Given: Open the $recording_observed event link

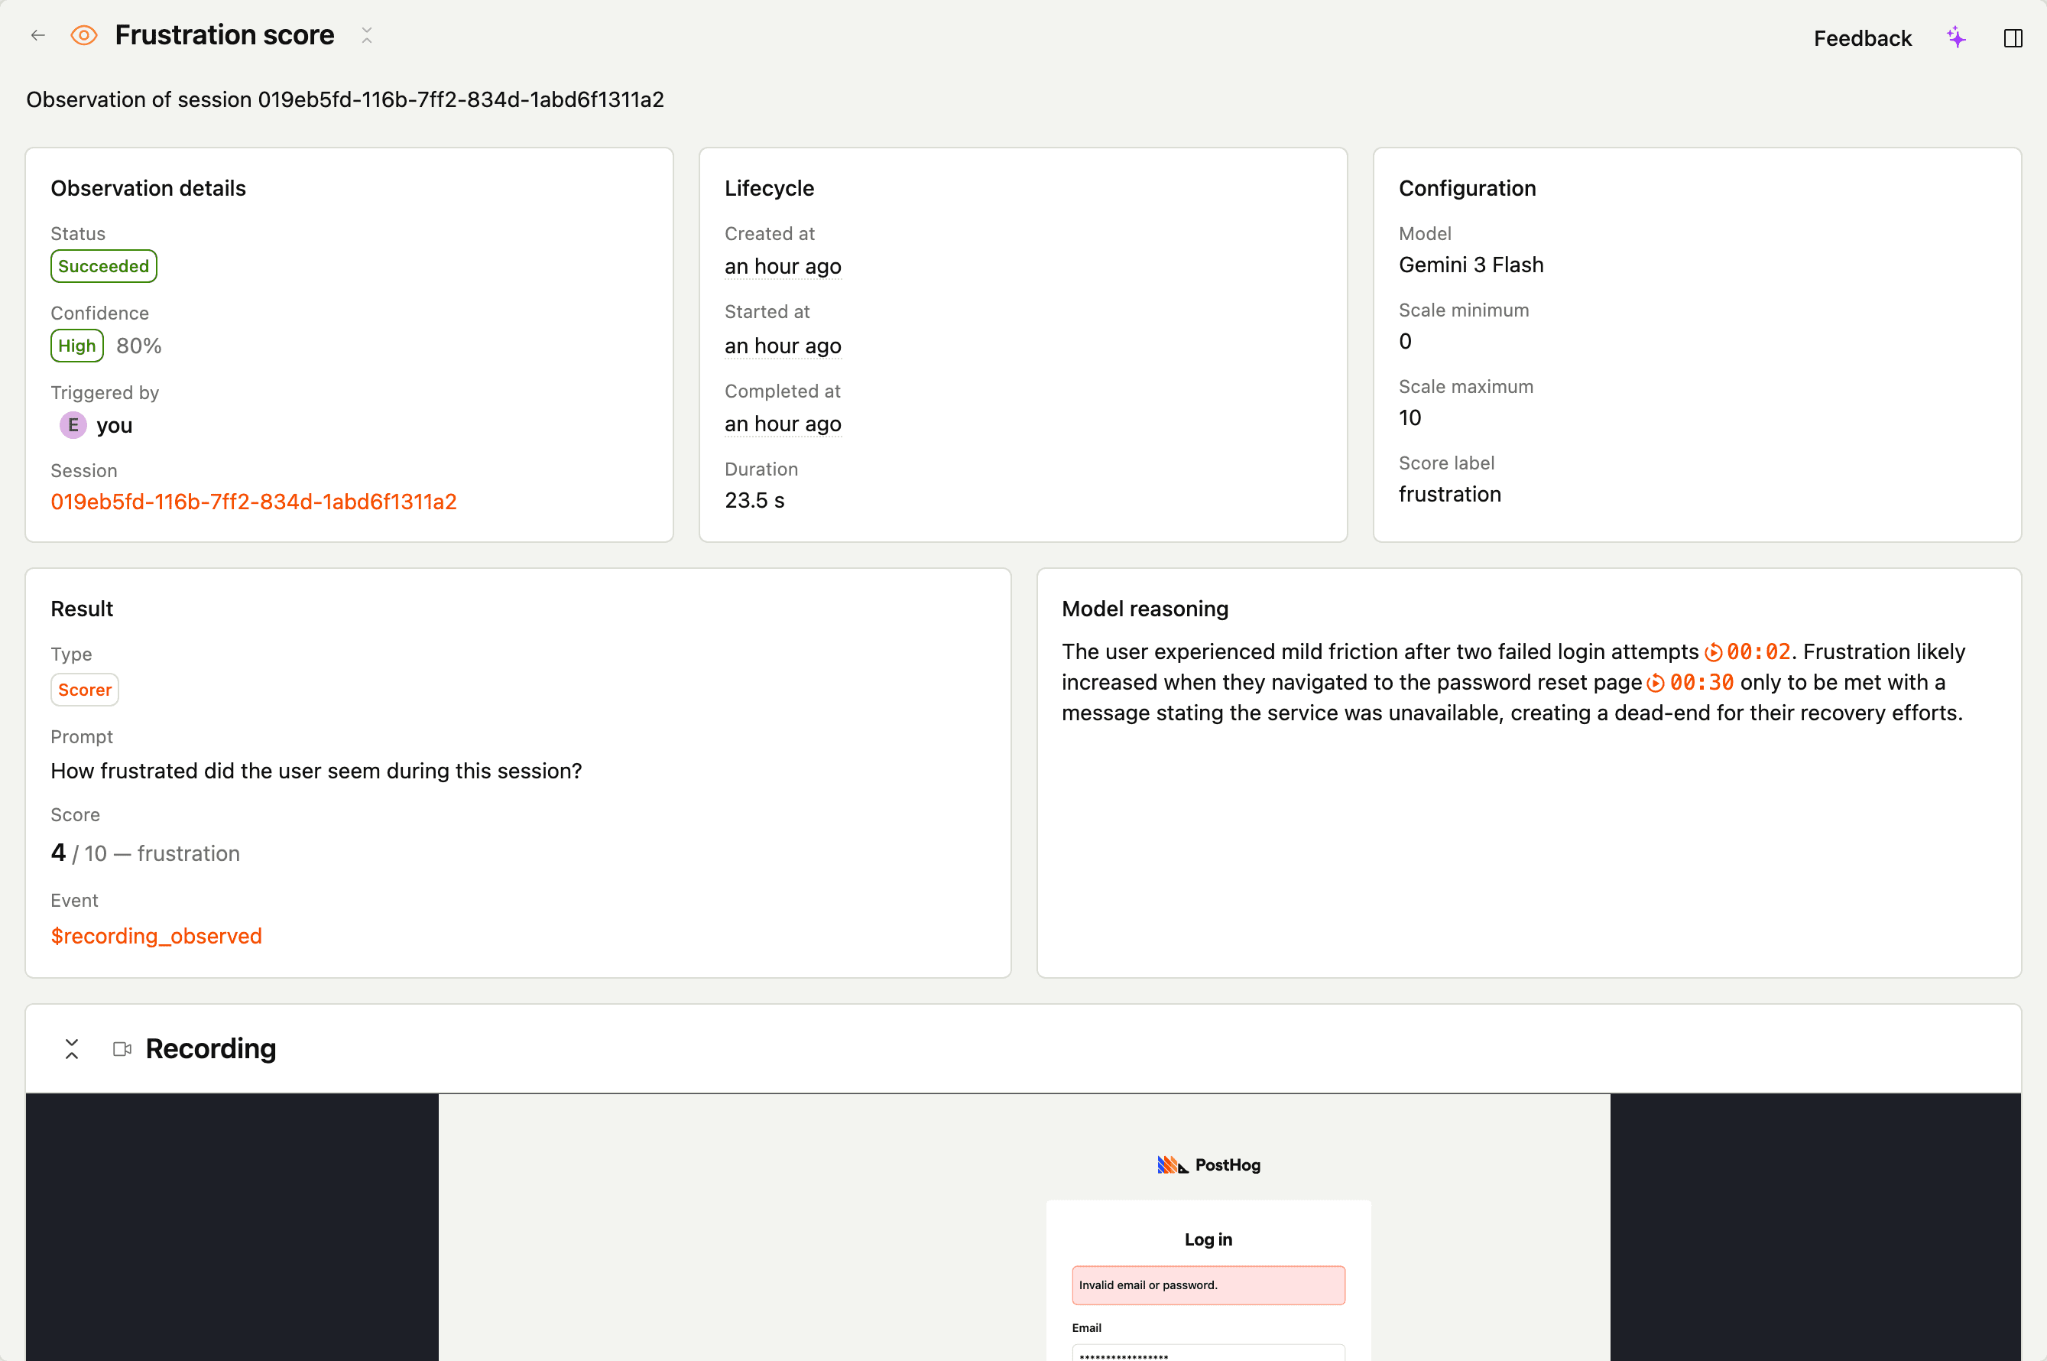Looking at the screenshot, I should (x=156, y=936).
